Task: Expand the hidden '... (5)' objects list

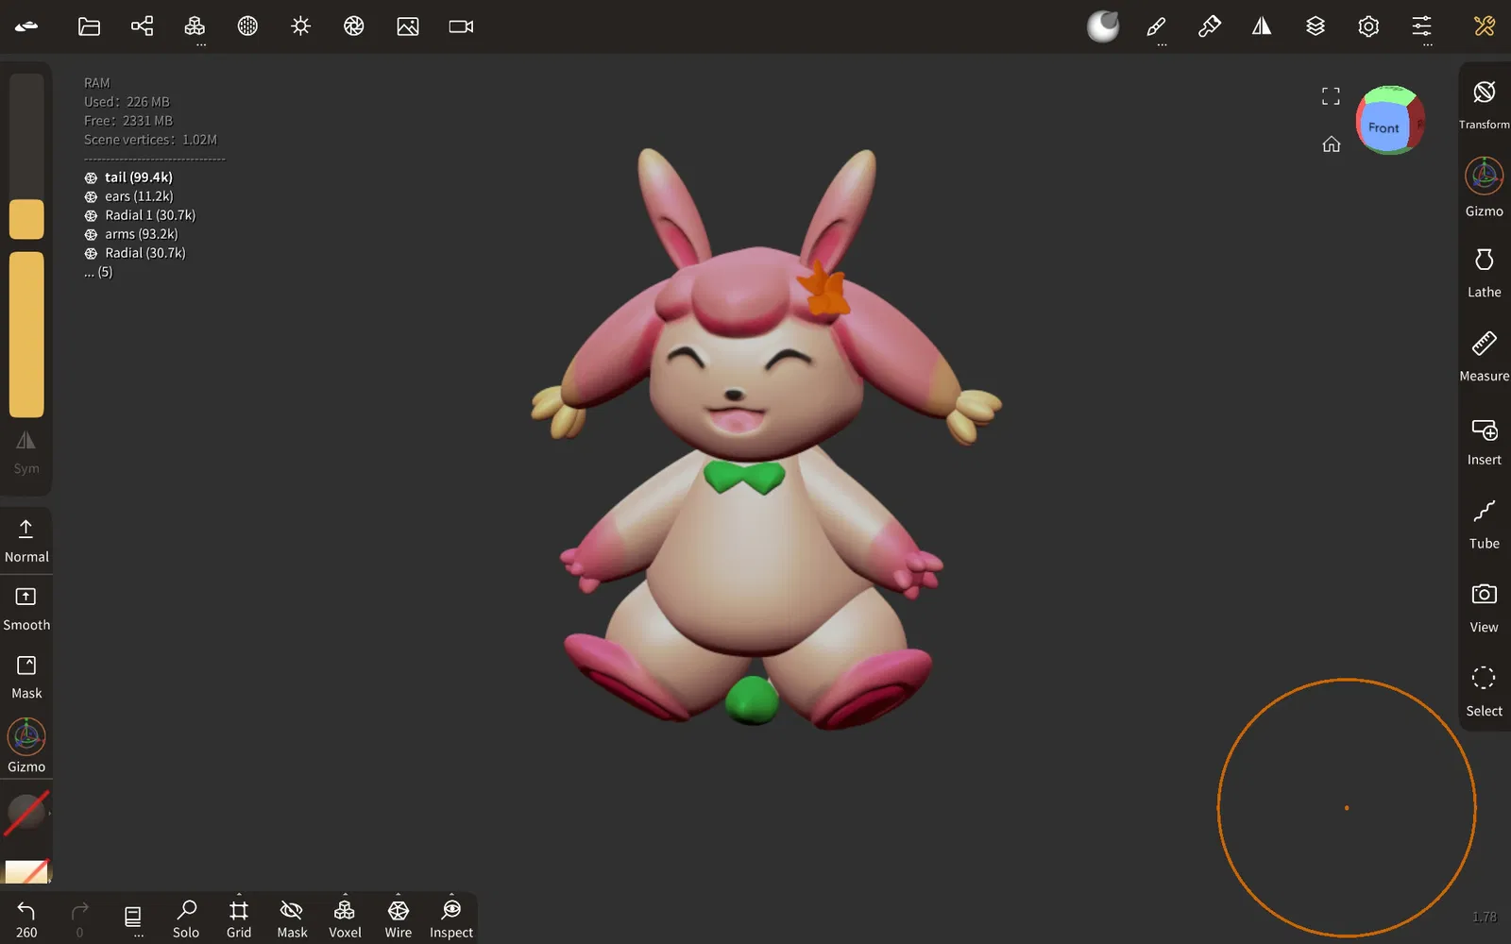Action: coord(98,272)
